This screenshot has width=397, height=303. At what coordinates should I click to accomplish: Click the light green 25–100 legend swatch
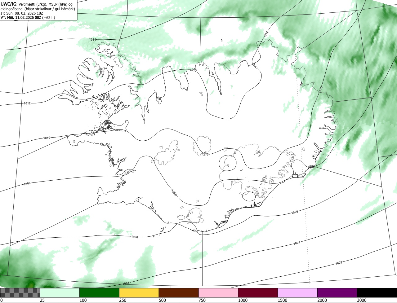(x=60, y=293)
